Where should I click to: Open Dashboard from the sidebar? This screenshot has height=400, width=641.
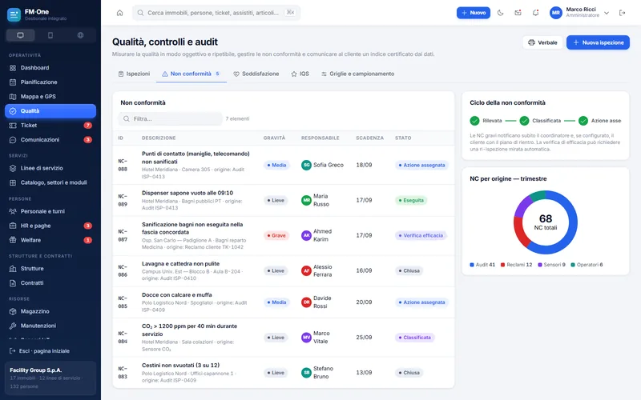[x=50, y=68]
